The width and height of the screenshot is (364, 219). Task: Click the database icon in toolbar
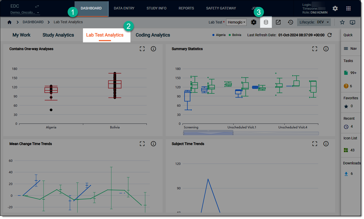click(266, 22)
